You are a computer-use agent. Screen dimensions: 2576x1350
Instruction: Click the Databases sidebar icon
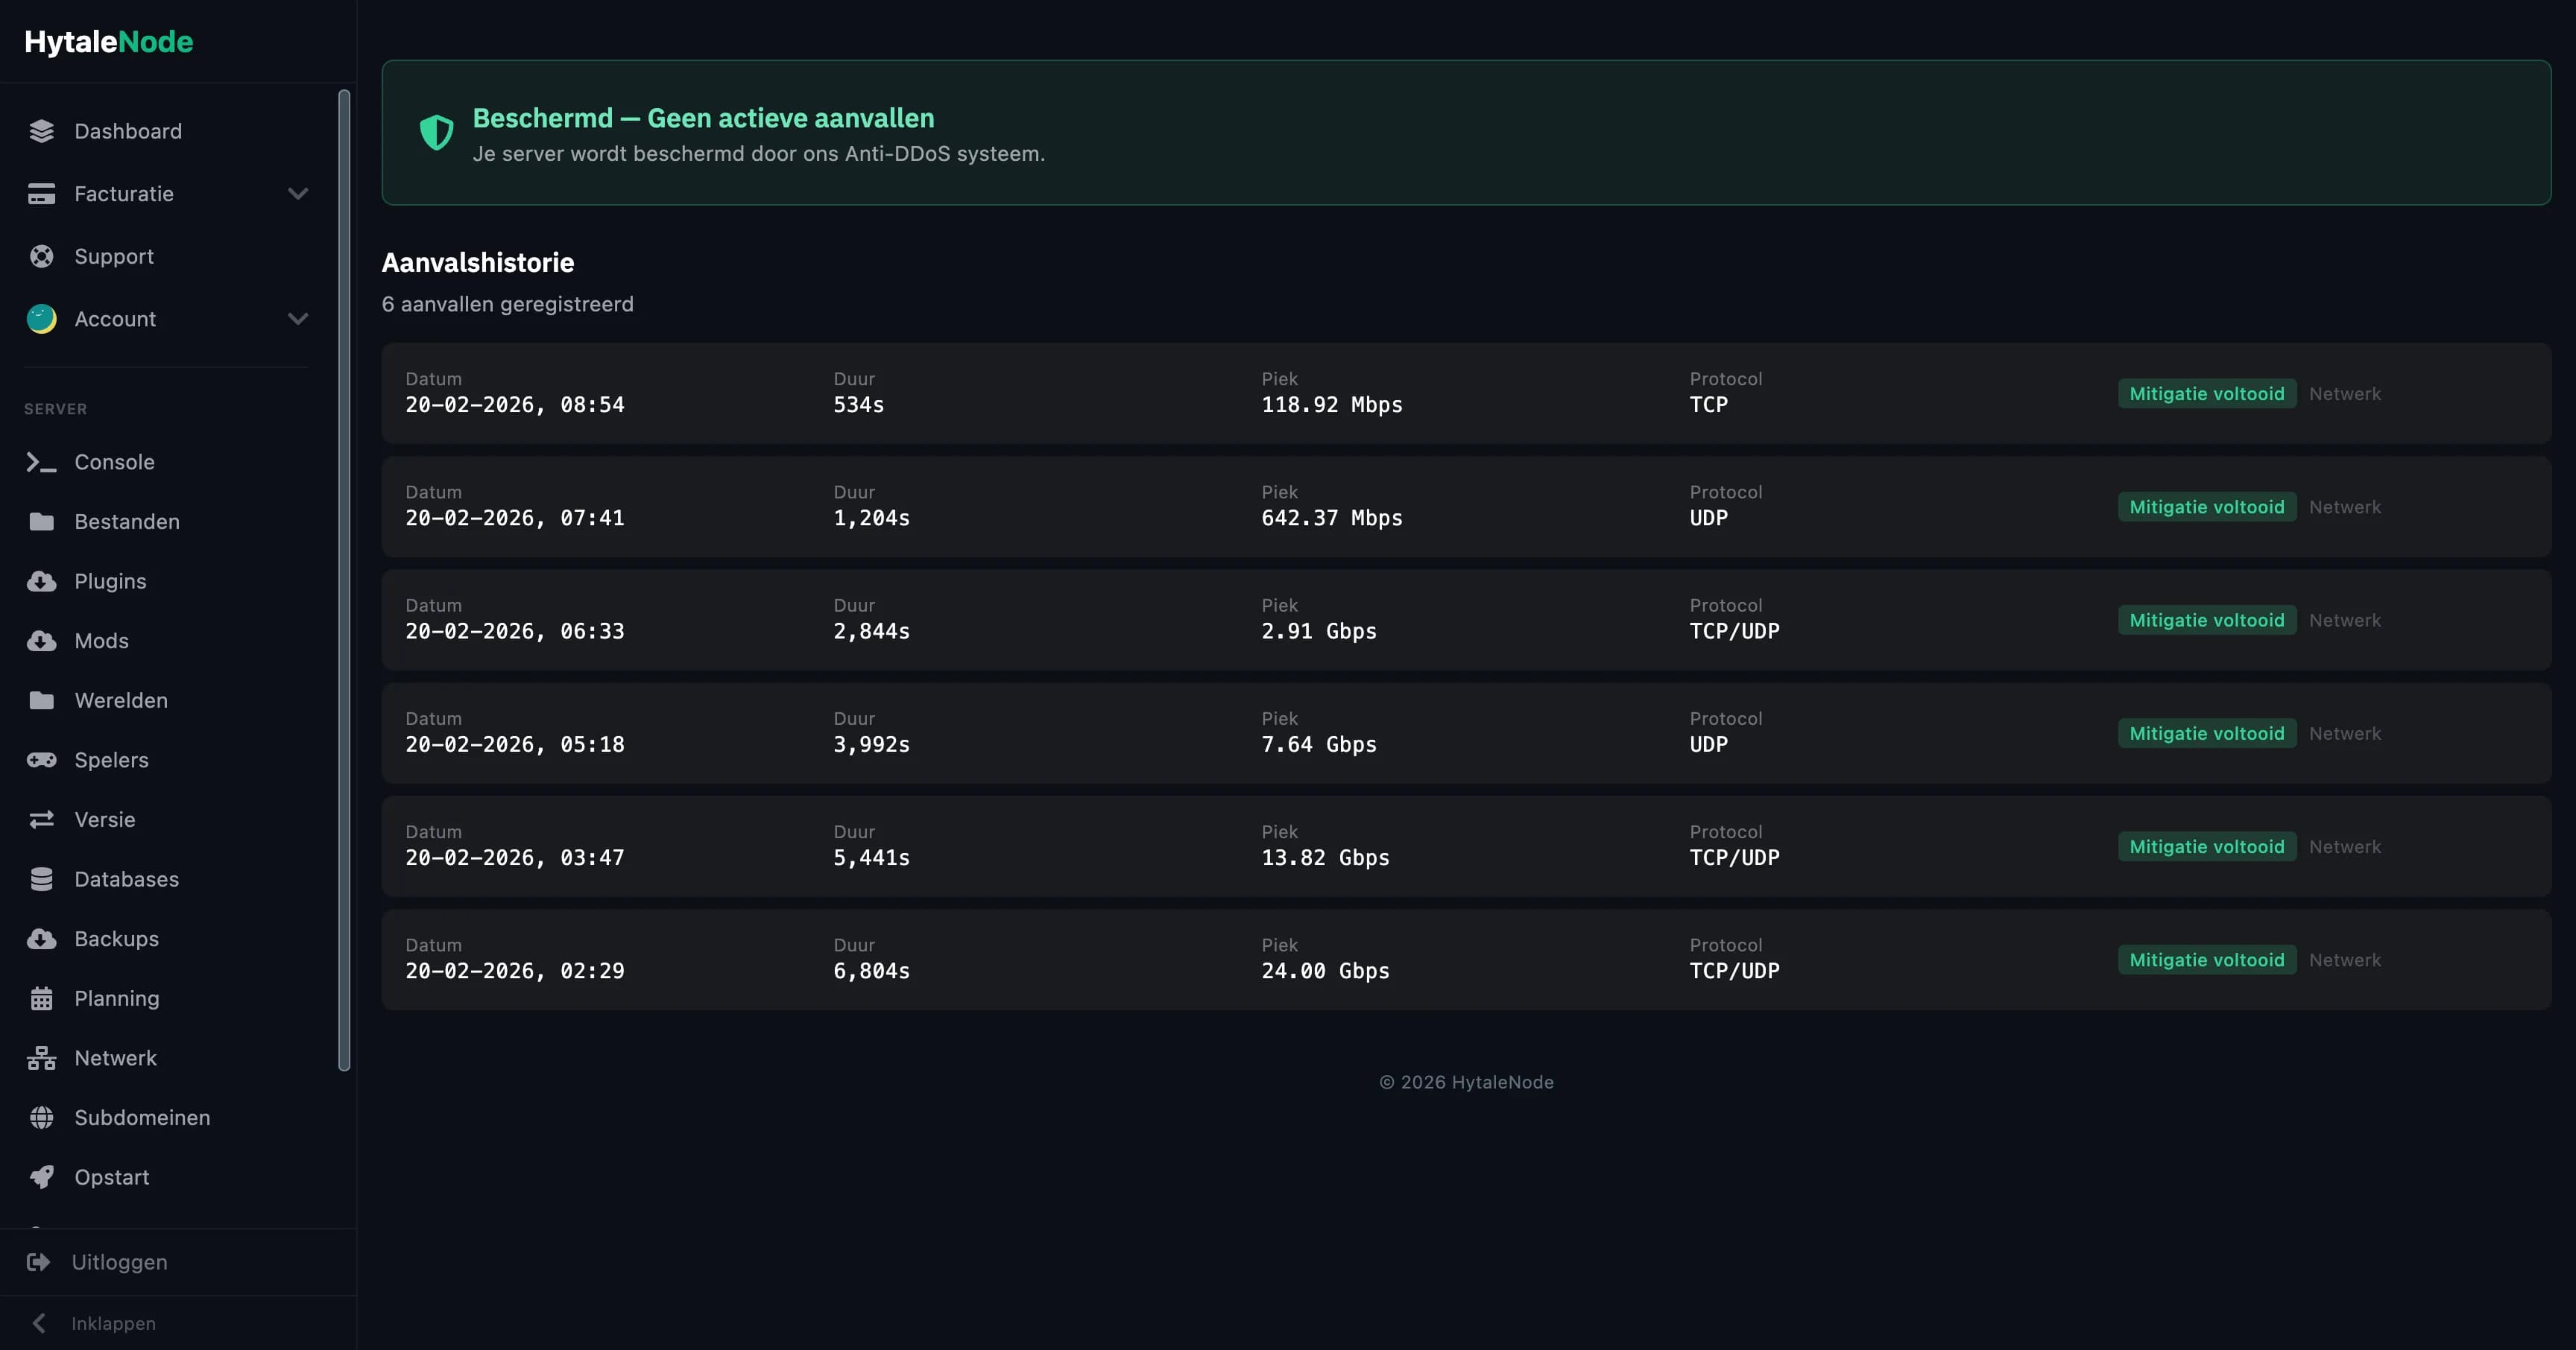click(x=41, y=879)
